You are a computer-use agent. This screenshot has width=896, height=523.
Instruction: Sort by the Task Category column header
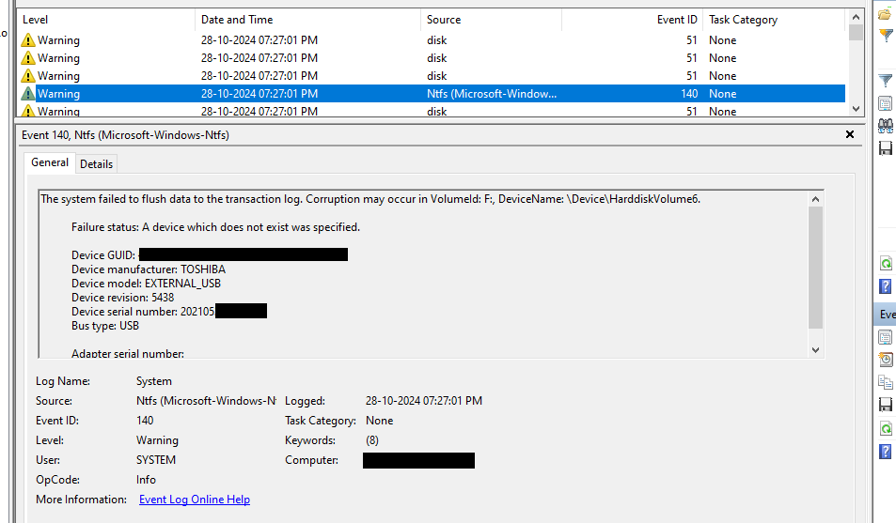tap(774, 20)
